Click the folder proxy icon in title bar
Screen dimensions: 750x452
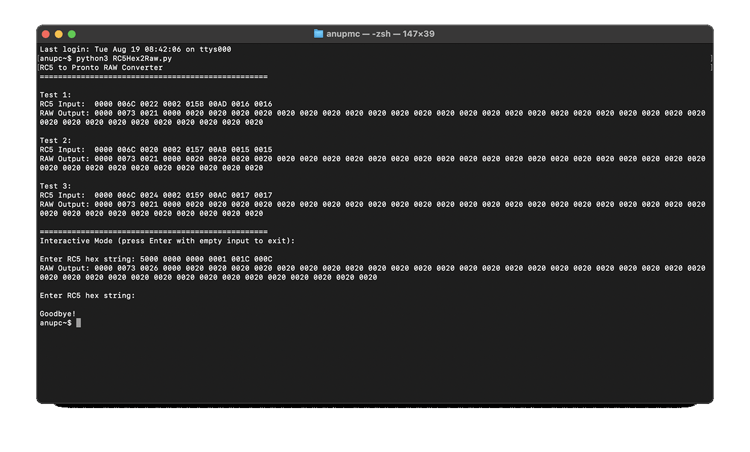[318, 34]
